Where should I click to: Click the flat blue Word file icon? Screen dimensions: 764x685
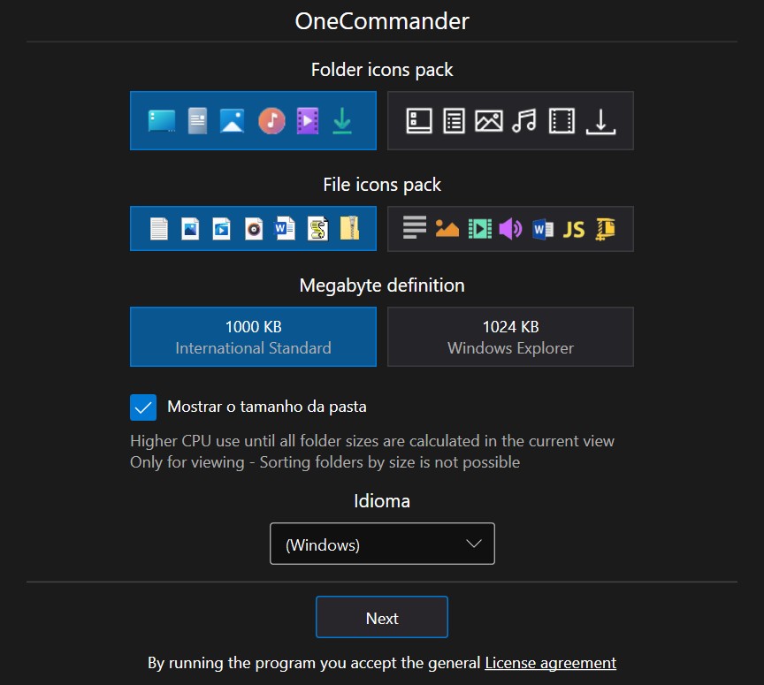543,229
